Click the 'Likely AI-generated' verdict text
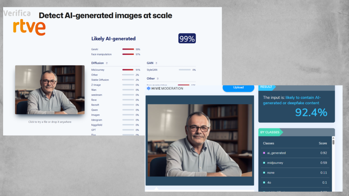Viewport: 349px width, 196px height. (x=113, y=39)
